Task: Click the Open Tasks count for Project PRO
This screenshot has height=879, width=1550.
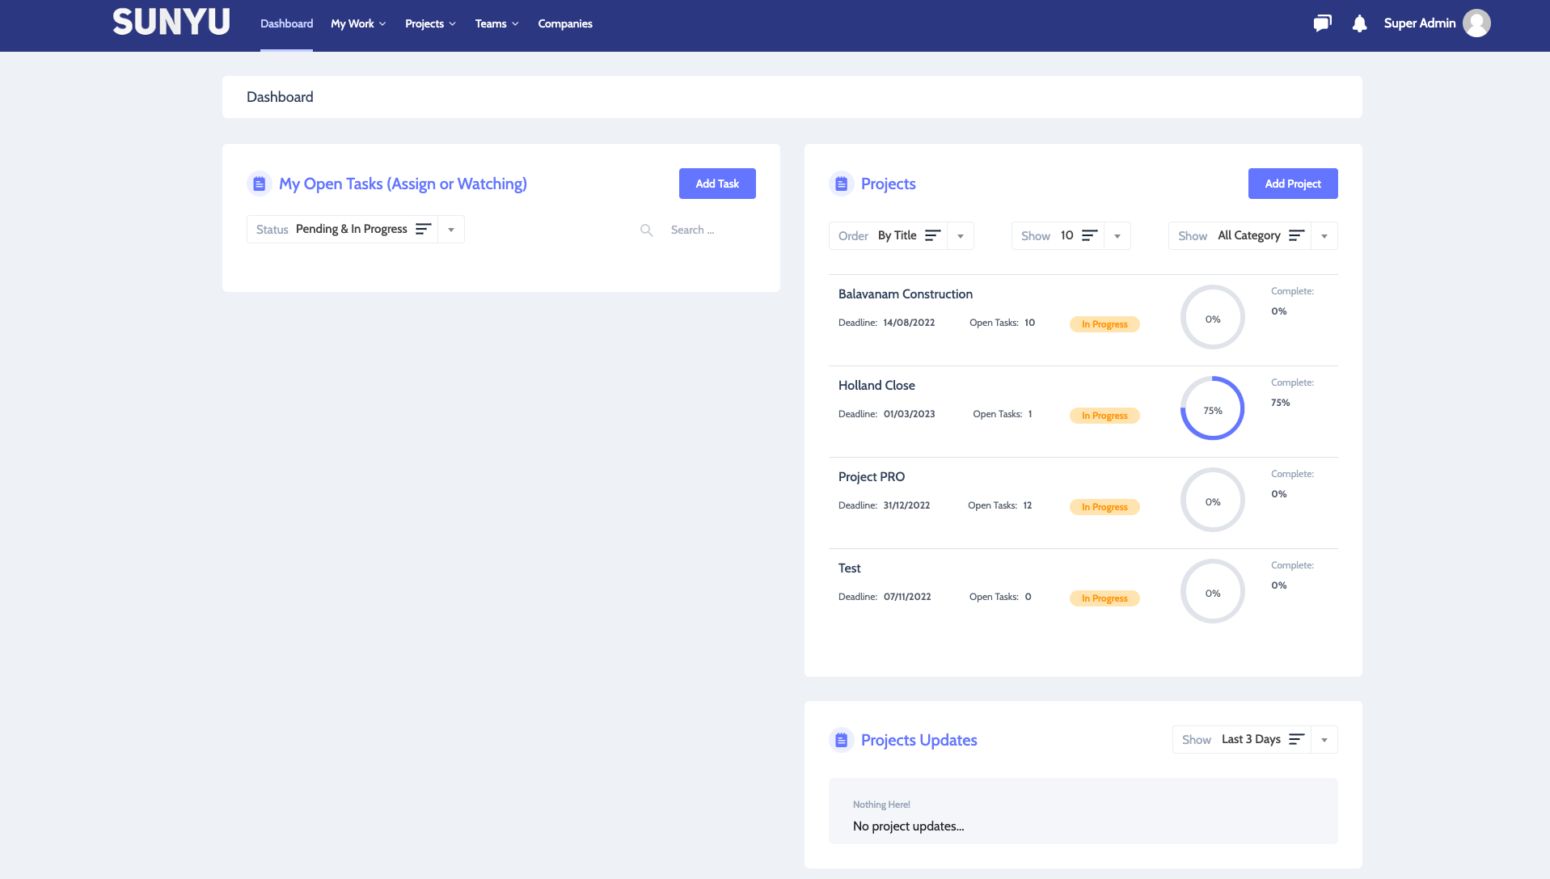Action: pos(1028,505)
